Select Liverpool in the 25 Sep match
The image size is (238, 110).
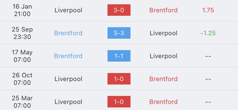[x=164, y=33]
